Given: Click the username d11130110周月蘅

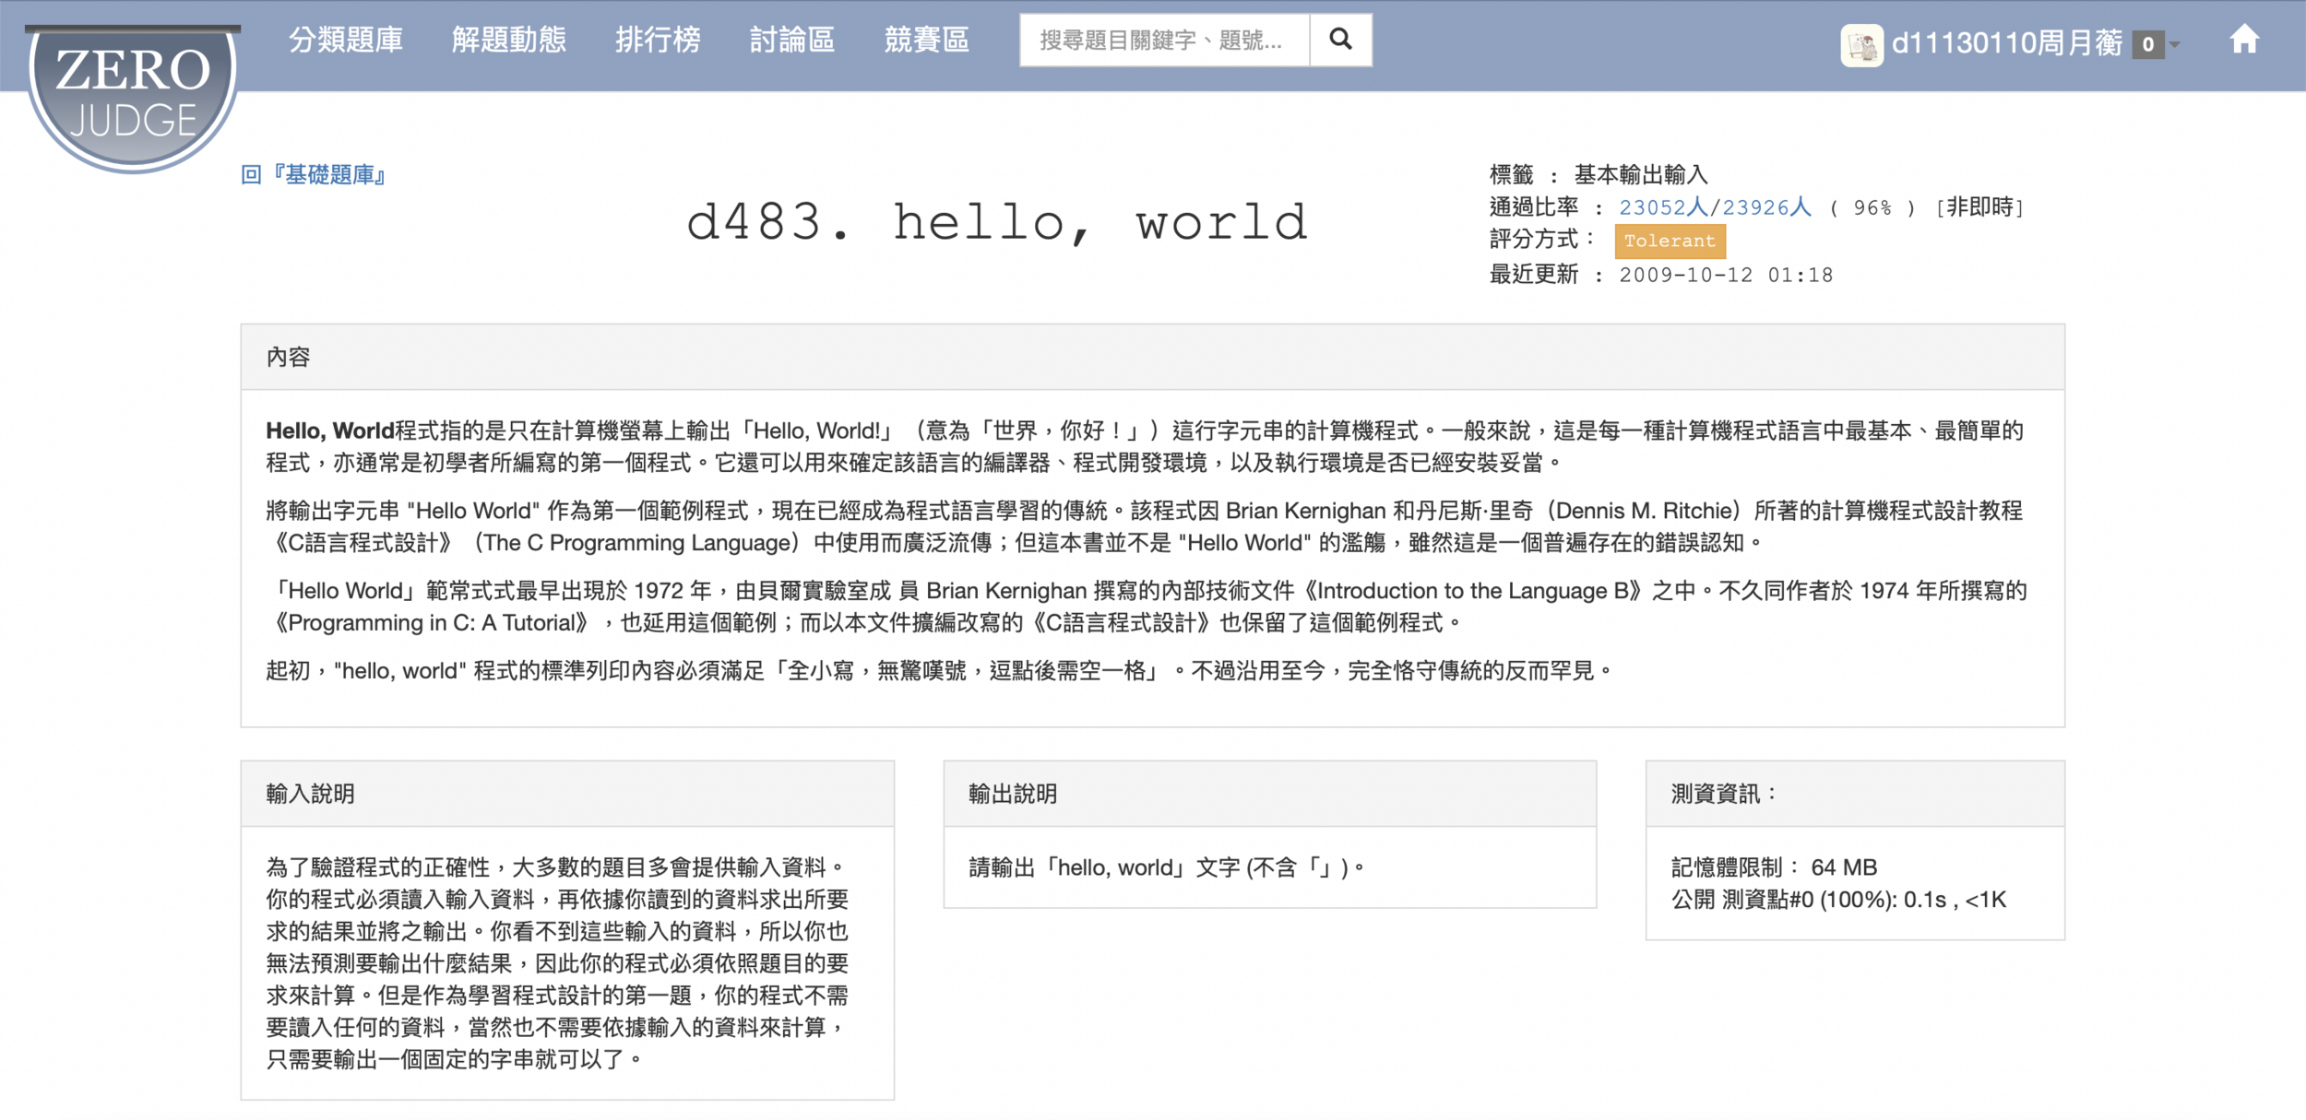Looking at the screenshot, I should click(2006, 43).
